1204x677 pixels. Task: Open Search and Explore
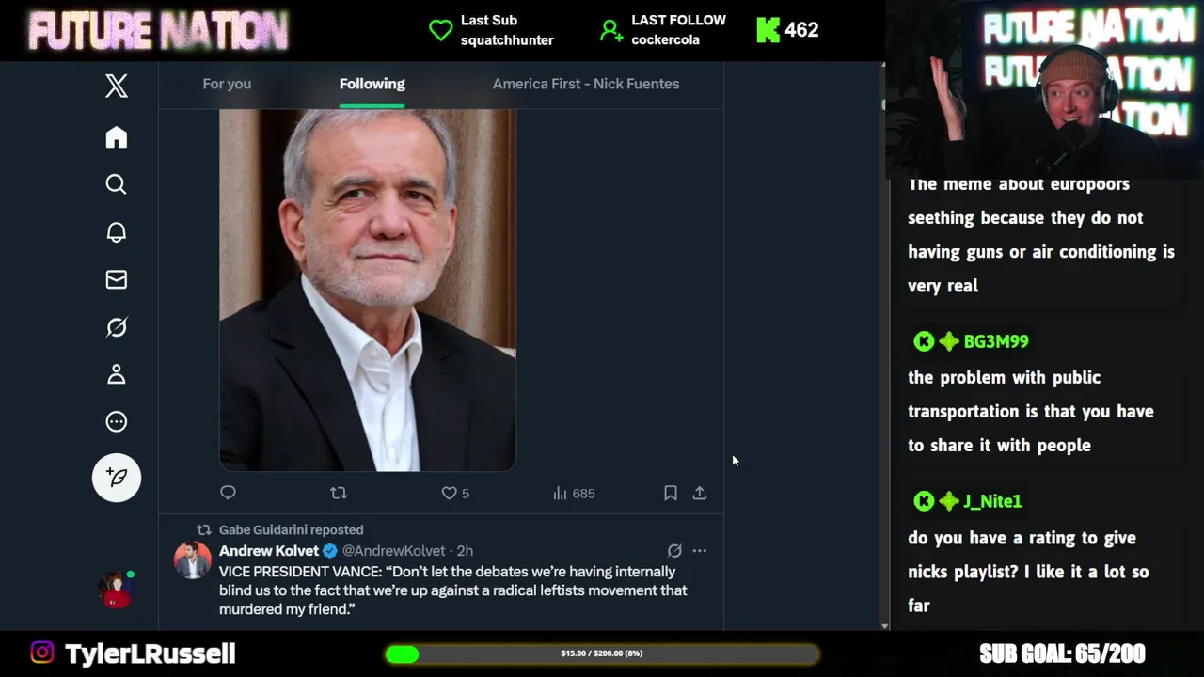tap(116, 184)
